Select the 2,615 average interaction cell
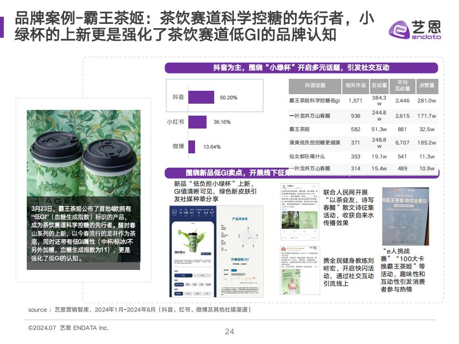Image resolution: width=459 pixels, height=344 pixels. [x=403, y=116]
